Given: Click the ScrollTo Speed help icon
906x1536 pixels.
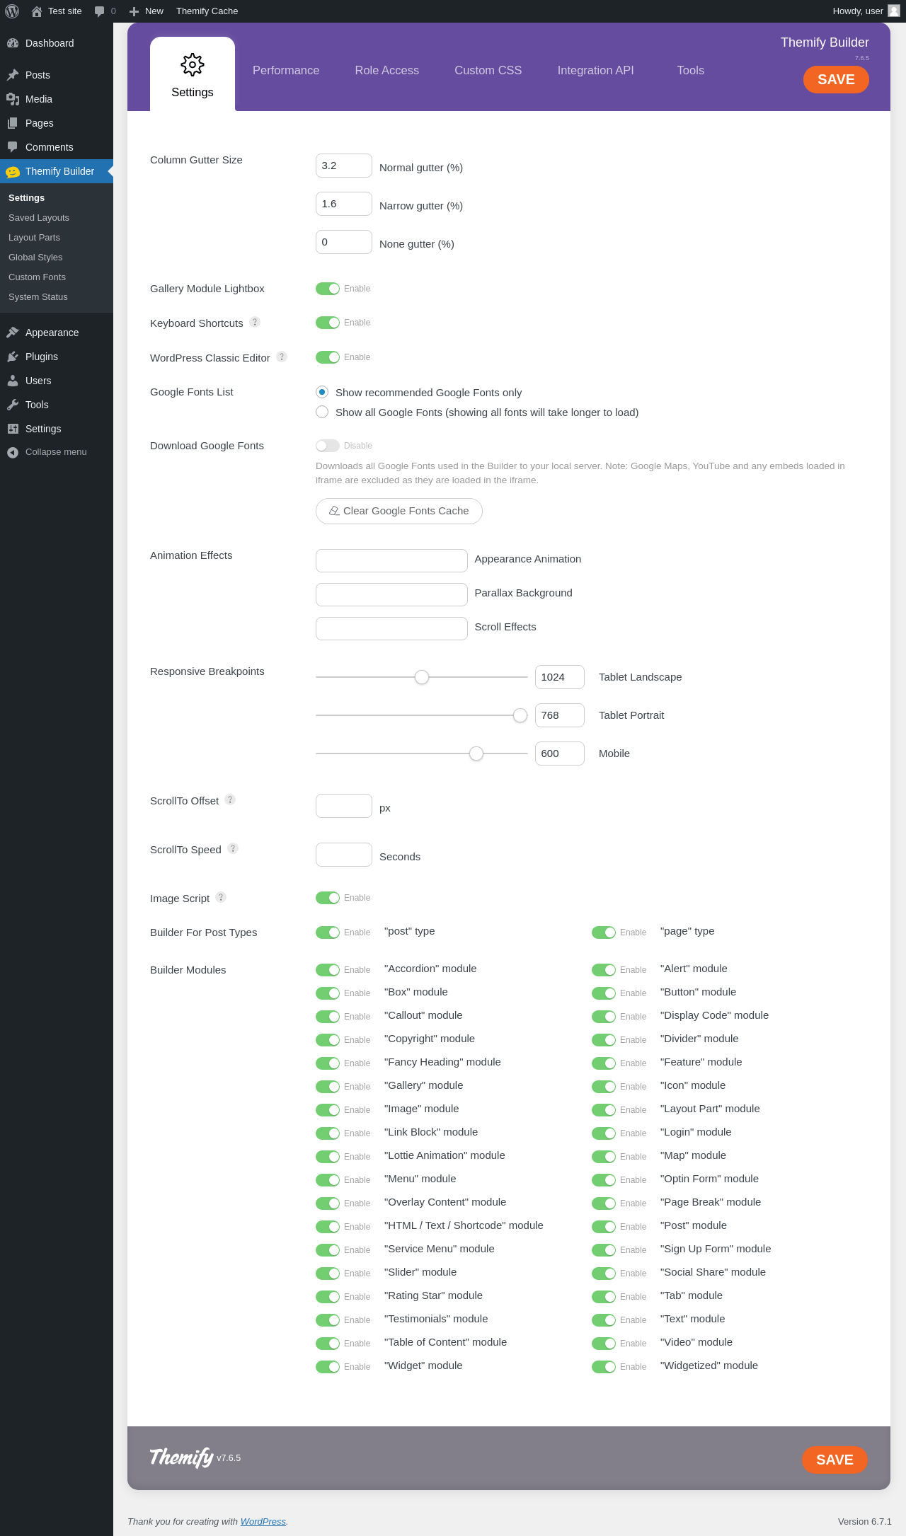Looking at the screenshot, I should pos(233,848).
